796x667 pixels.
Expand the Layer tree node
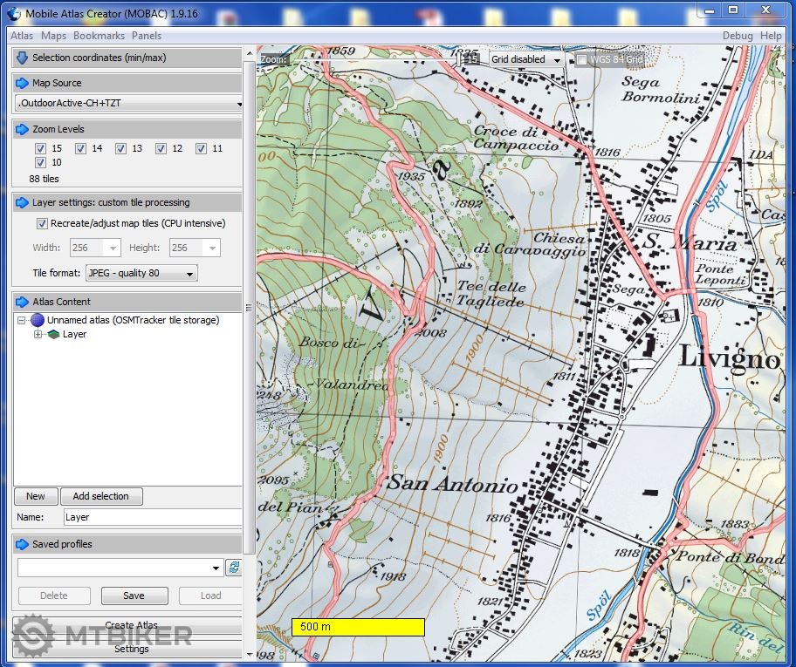[38, 334]
